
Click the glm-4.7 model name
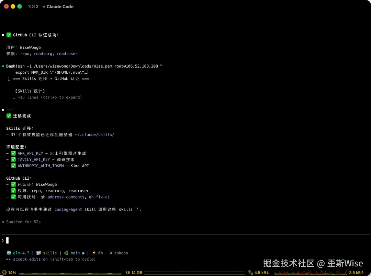click(x=21, y=253)
